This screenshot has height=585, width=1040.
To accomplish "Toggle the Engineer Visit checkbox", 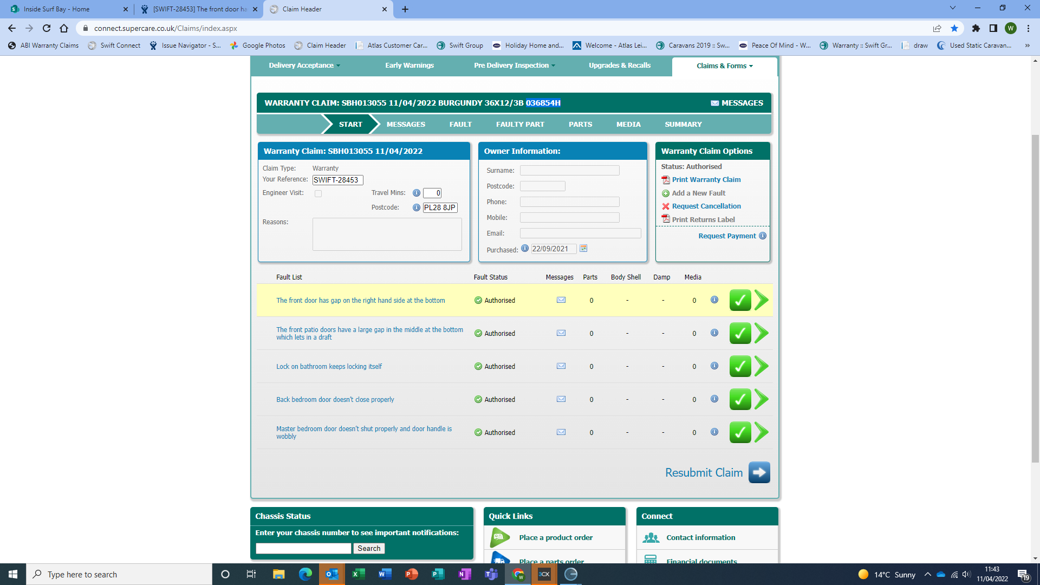I will [x=318, y=193].
